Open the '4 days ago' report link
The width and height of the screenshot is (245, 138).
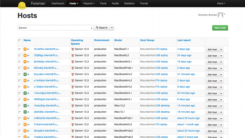coord(184,49)
